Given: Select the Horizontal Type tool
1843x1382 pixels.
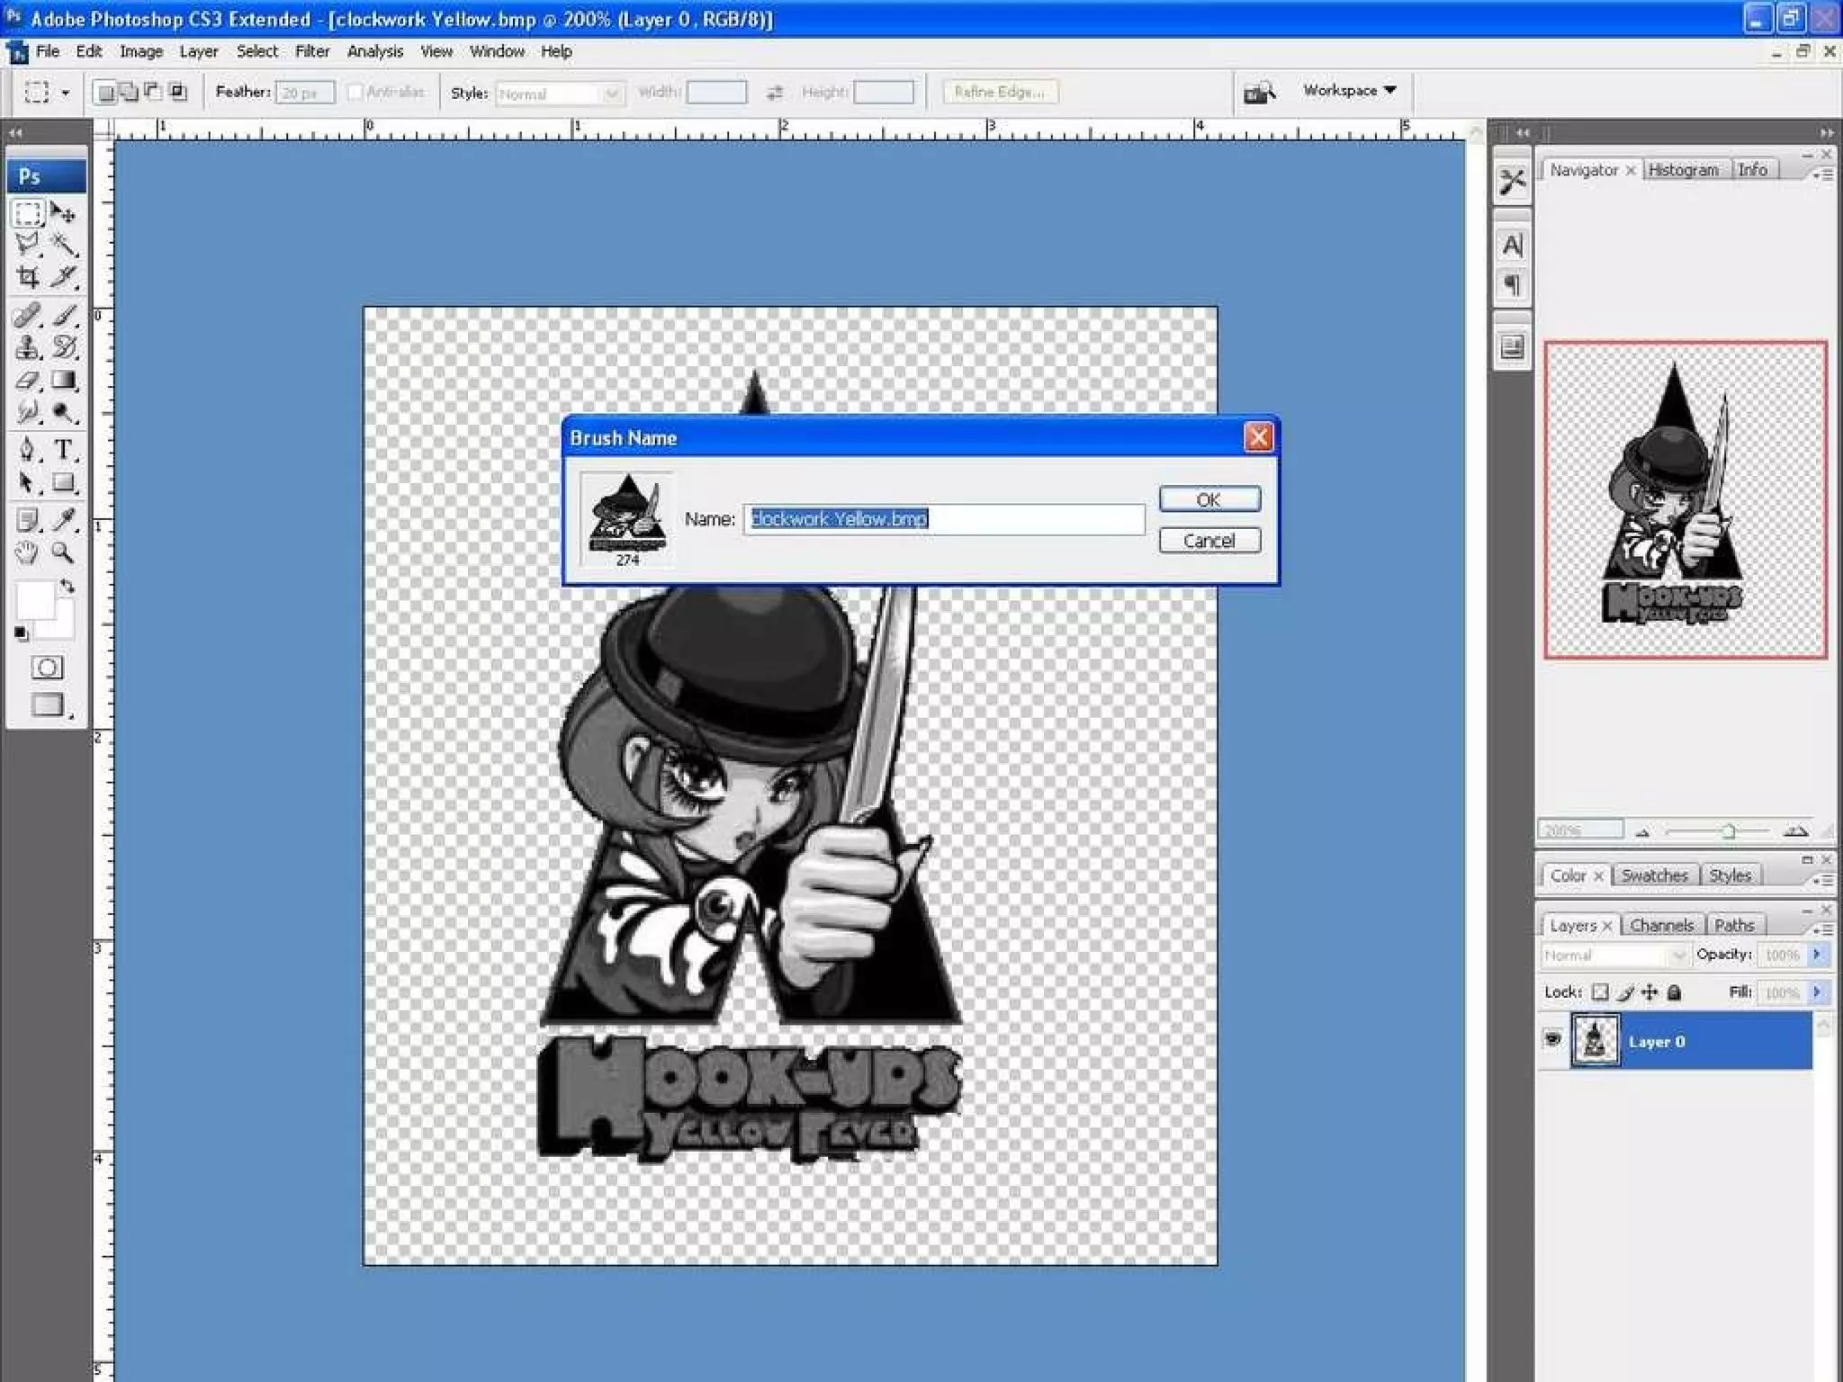Looking at the screenshot, I should [x=63, y=449].
